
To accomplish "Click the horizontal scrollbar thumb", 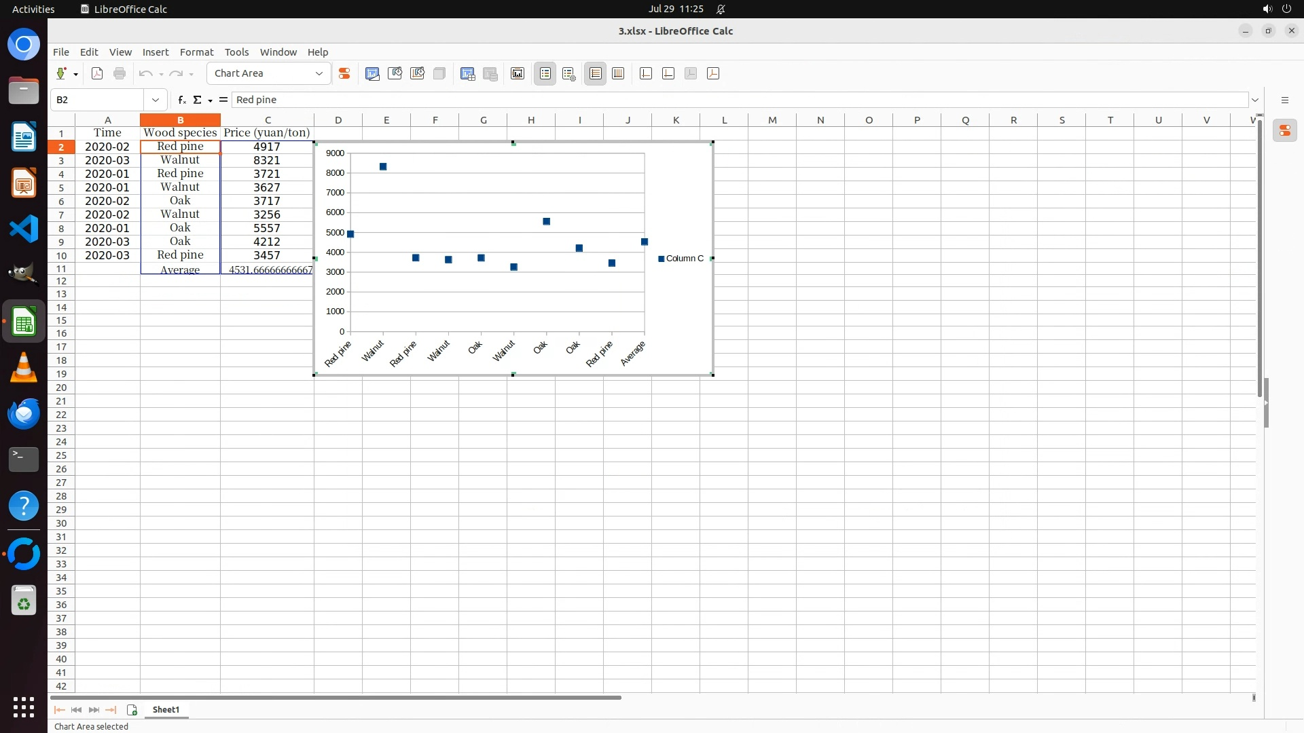I will tap(336, 697).
